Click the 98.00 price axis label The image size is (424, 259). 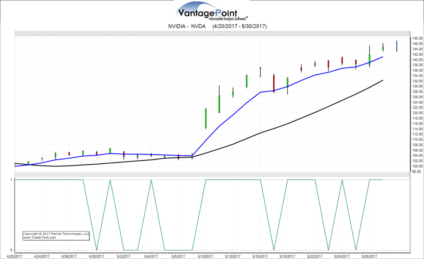point(417,172)
